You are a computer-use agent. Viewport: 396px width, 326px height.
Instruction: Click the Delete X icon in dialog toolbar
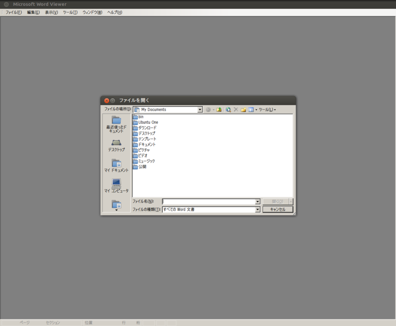click(x=236, y=109)
